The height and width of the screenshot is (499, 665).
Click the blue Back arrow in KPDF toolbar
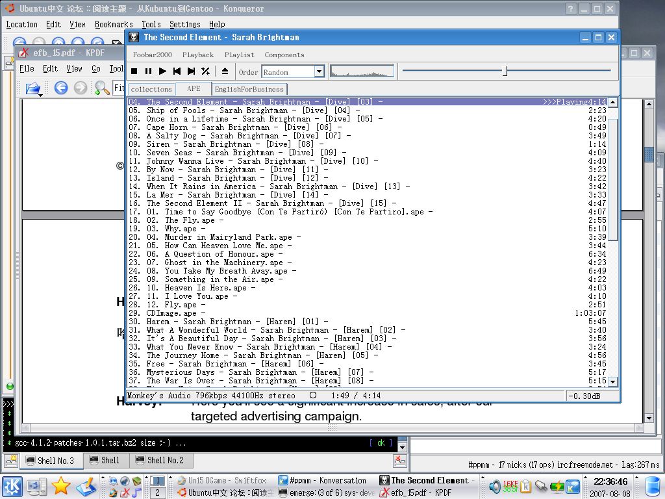61,88
